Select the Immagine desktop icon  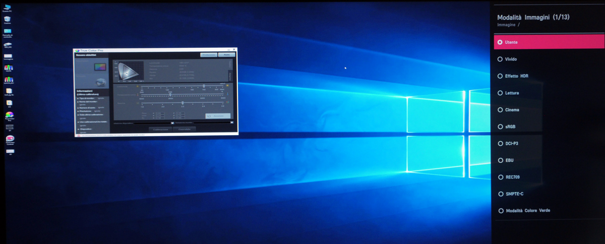[x=8, y=56]
